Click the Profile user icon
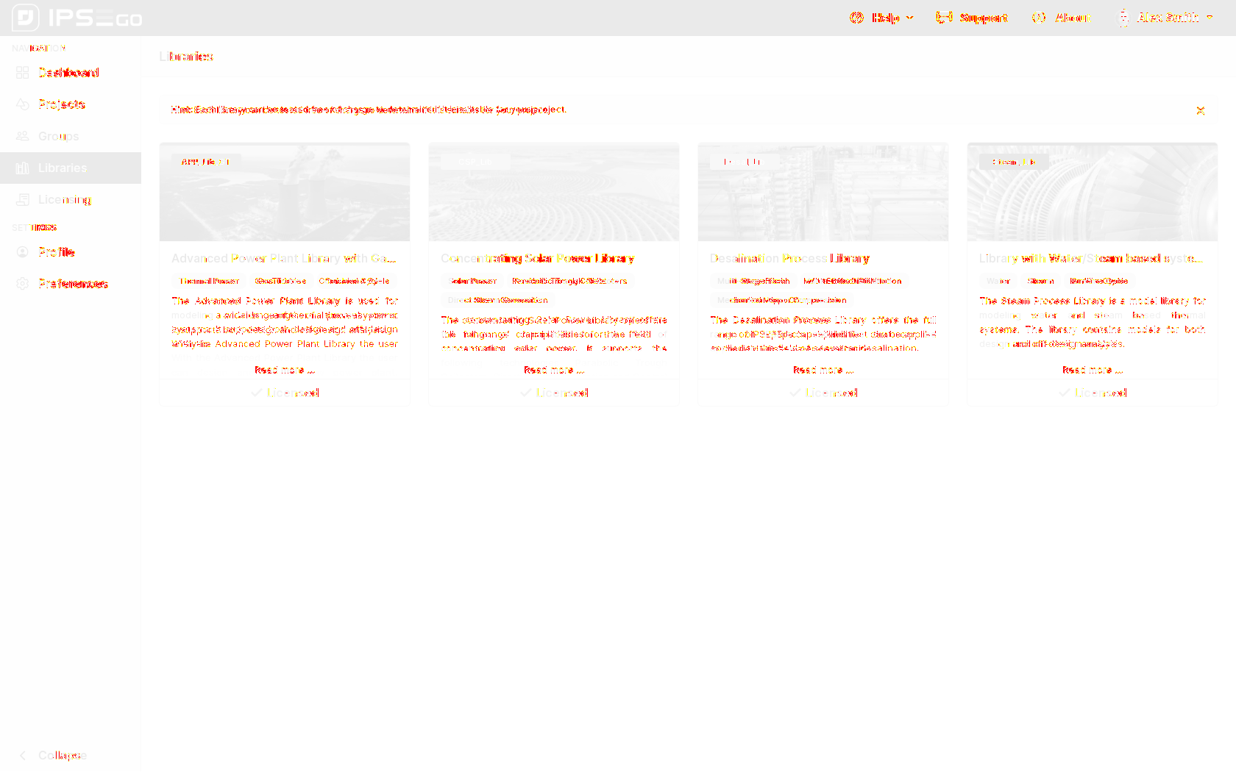The width and height of the screenshot is (1236, 772). coord(23,252)
